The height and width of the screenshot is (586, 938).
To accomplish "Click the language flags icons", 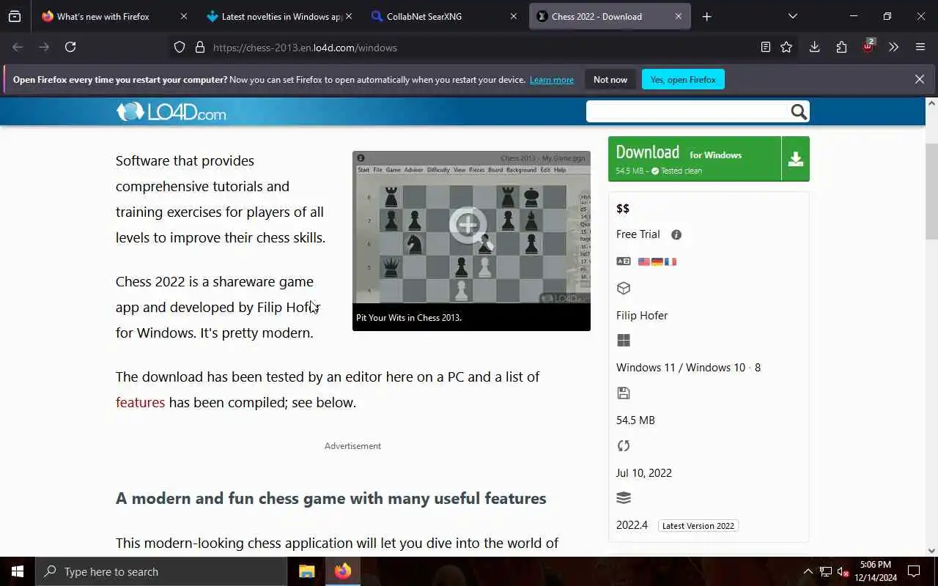I will pos(657,262).
